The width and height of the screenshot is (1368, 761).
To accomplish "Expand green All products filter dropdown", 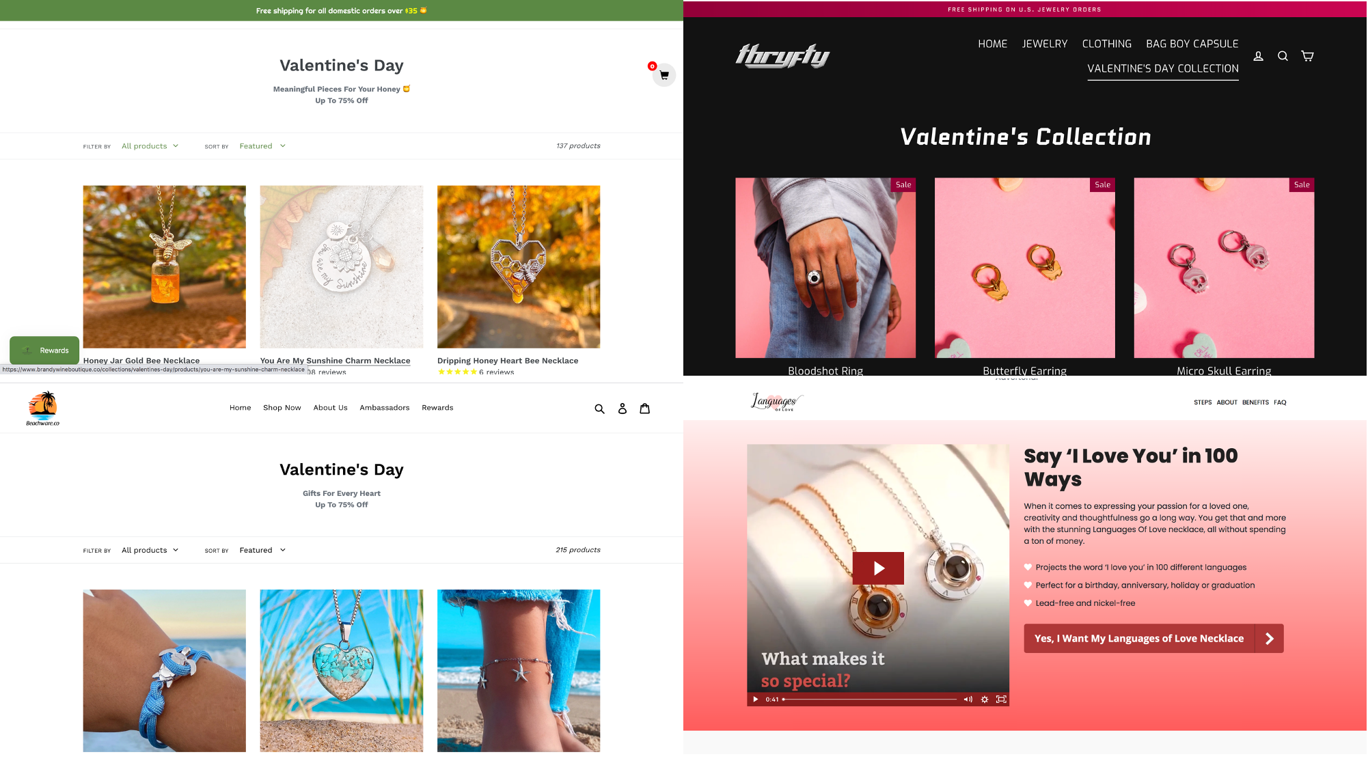I will 150,146.
